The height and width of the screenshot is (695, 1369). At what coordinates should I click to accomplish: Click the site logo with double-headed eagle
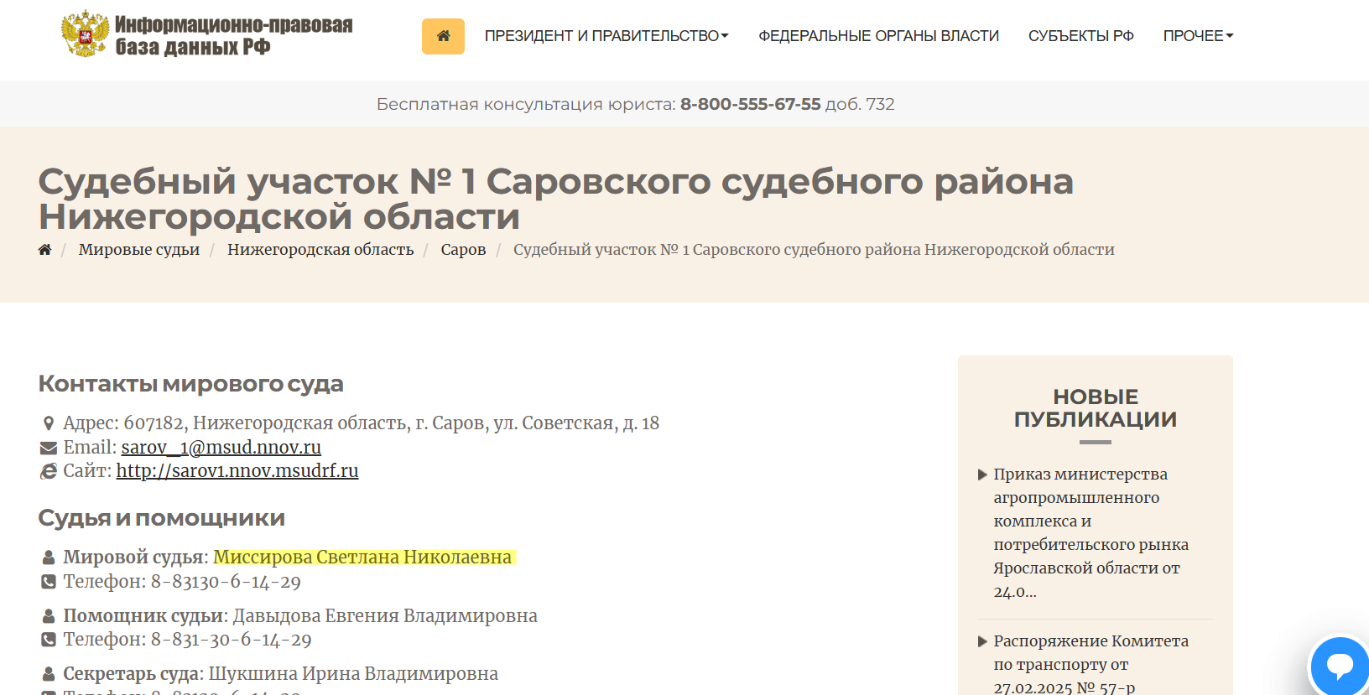(85, 34)
